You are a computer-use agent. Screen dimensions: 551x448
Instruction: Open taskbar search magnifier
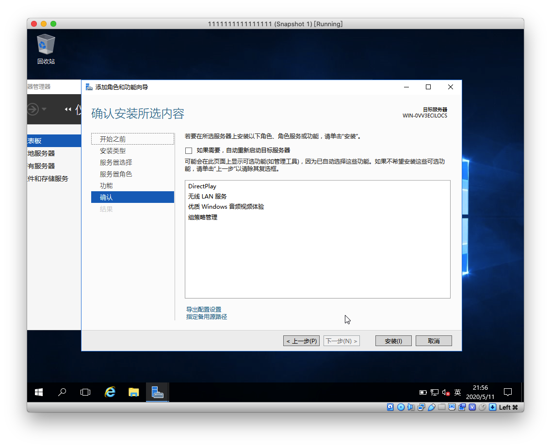click(x=62, y=392)
